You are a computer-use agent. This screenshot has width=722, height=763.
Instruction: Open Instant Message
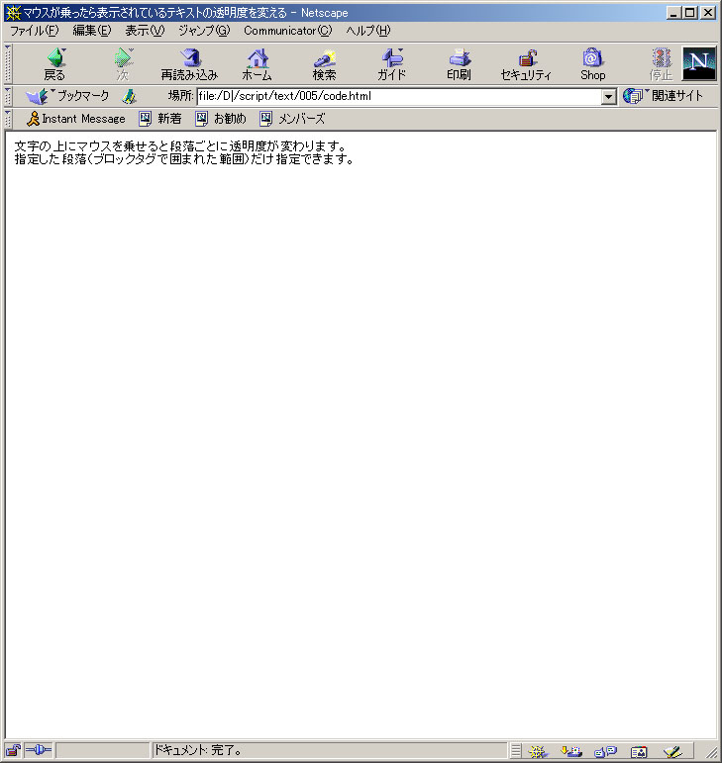coord(76,119)
